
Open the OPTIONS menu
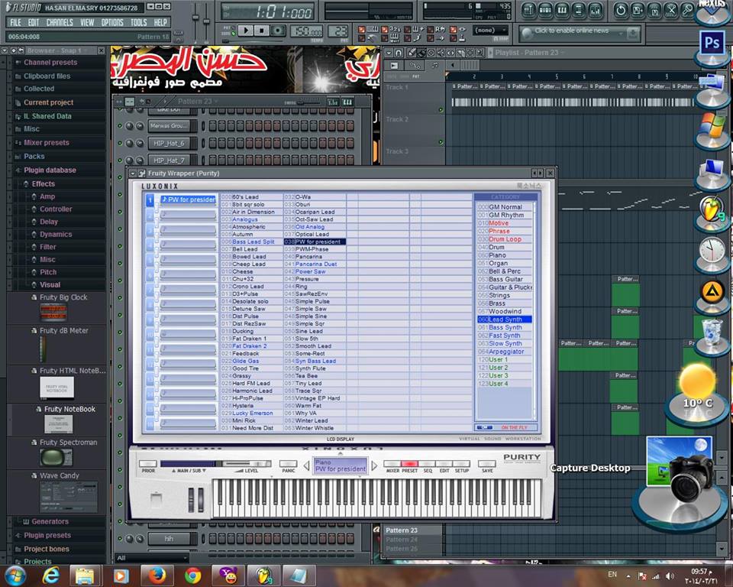tap(112, 22)
